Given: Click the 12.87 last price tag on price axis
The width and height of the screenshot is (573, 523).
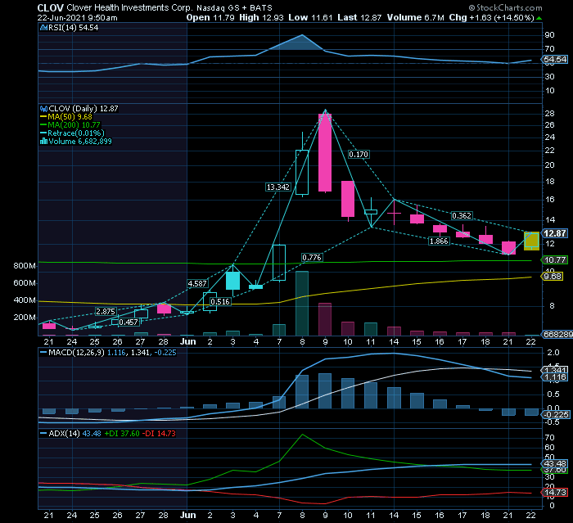Looking at the screenshot, I should (x=555, y=233).
